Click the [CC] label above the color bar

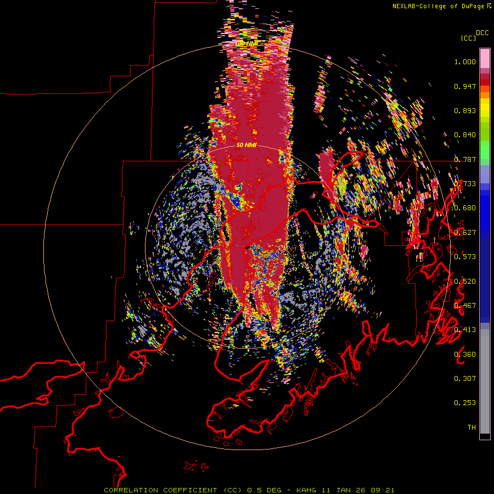[468, 38]
